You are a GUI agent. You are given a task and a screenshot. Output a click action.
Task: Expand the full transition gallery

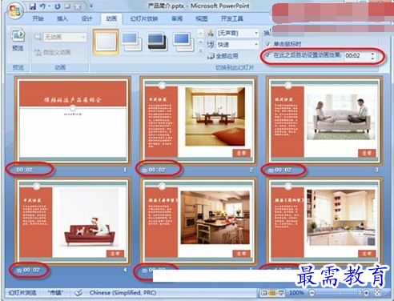[x=200, y=50]
